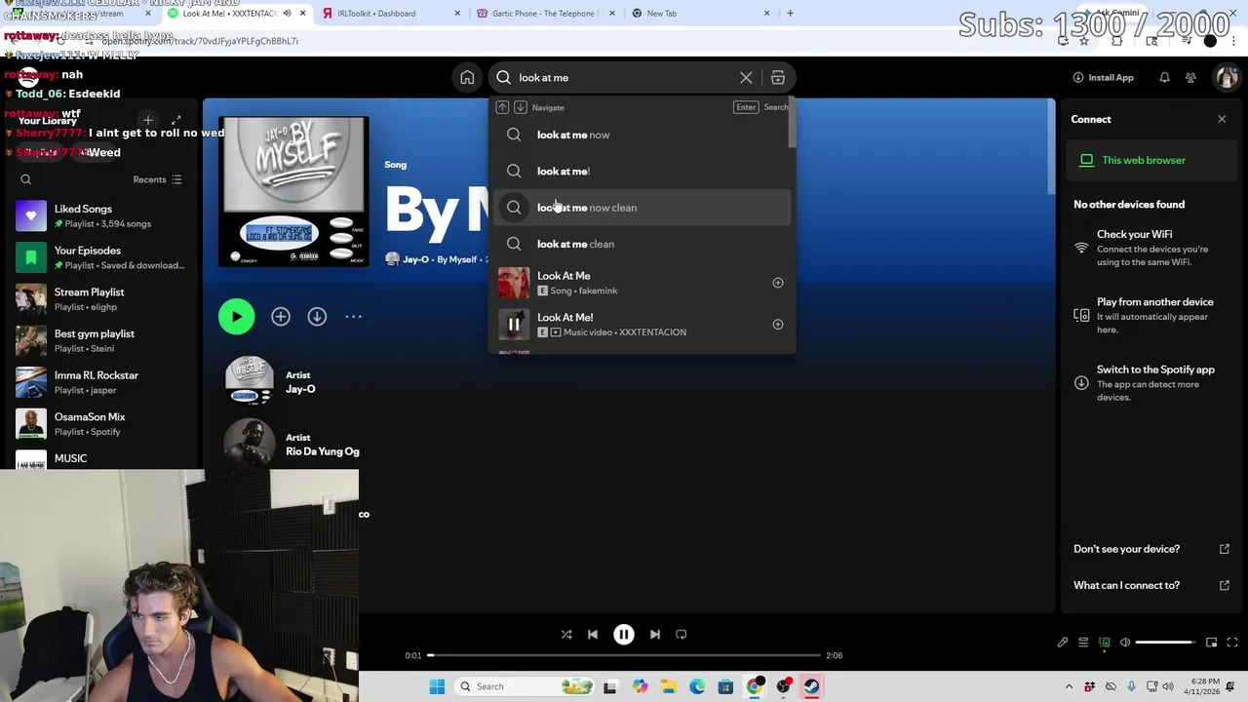Viewport: 1248px width, 702px height.
Task: Click By Myself album cover thumbnail
Action: (x=293, y=192)
